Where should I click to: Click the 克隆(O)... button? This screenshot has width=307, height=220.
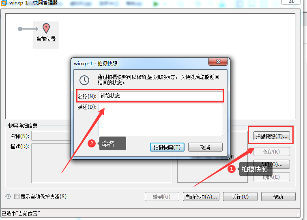pyautogui.click(x=272, y=164)
